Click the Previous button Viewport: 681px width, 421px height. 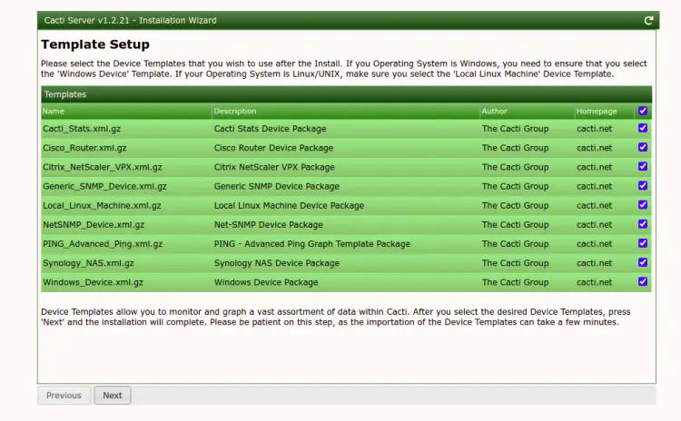[64, 395]
